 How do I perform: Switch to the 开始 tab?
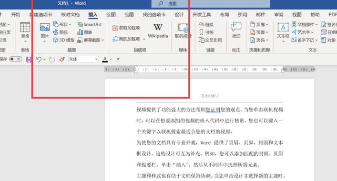point(16,15)
